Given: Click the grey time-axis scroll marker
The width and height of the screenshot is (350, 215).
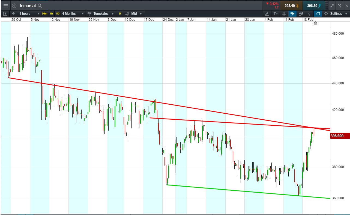Looking at the screenshot, I should [x=315, y=23].
